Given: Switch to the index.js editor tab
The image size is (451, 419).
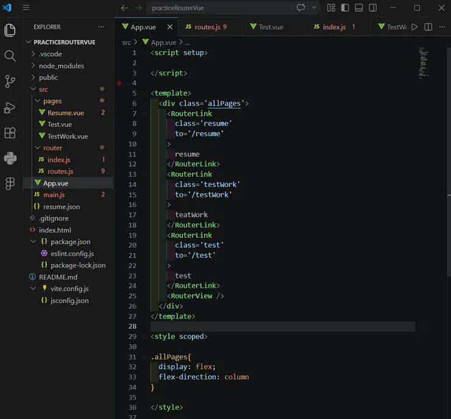Looking at the screenshot, I should (334, 27).
